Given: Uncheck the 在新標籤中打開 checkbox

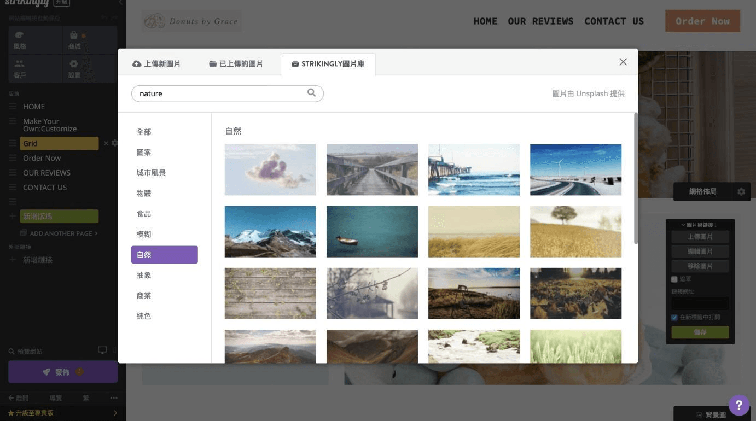Looking at the screenshot, I should (x=674, y=318).
